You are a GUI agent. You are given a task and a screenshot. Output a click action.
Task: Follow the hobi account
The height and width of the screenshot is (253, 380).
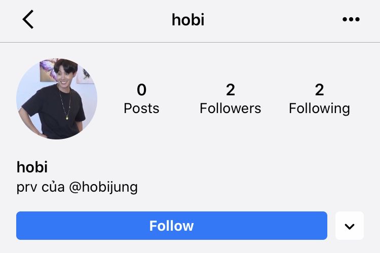pos(172,226)
